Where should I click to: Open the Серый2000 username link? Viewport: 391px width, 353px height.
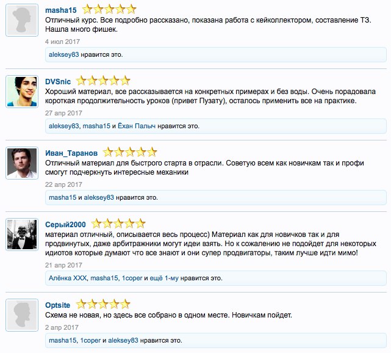pos(66,224)
